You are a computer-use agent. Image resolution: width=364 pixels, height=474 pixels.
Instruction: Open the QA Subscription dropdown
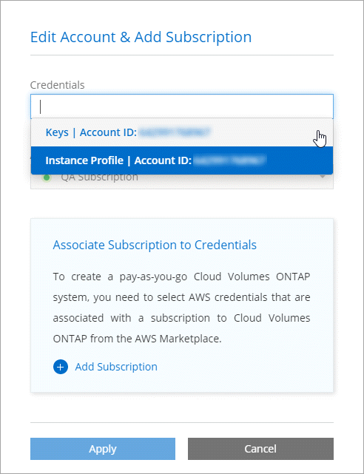tap(182, 180)
